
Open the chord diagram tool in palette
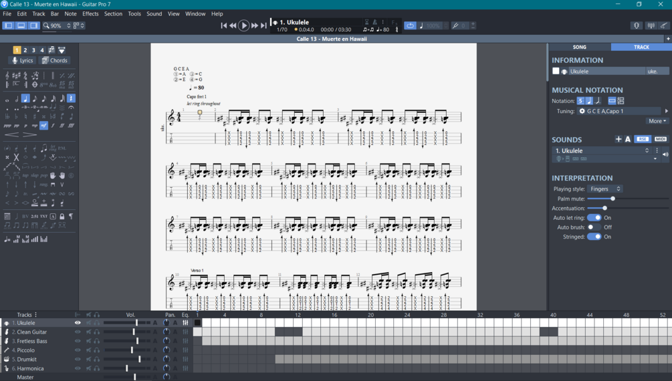[x=7, y=216]
